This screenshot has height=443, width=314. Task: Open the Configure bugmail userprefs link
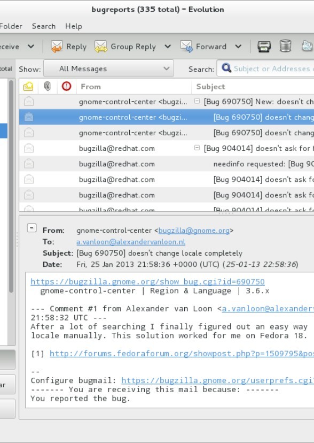coord(217,380)
